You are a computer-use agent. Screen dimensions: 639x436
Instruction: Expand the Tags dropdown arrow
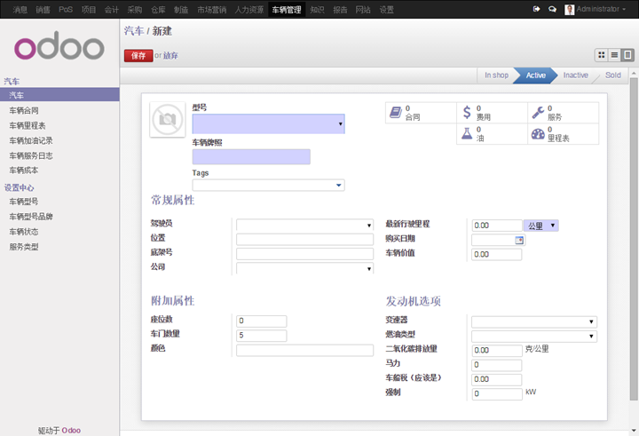click(x=338, y=186)
